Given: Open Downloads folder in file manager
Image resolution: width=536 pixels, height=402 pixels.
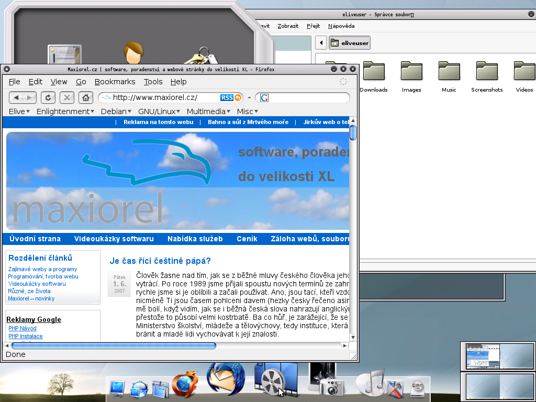Looking at the screenshot, I should 374,77.
